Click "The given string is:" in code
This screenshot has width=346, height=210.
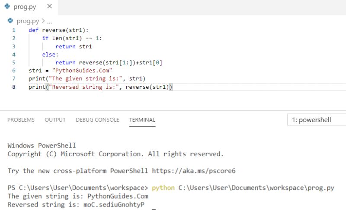tap(85, 79)
